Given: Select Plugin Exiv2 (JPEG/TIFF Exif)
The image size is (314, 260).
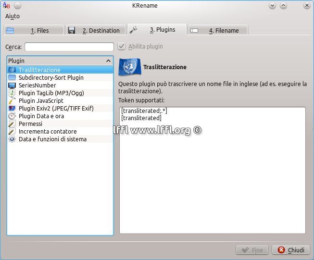Looking at the screenshot, I should coord(60,108).
